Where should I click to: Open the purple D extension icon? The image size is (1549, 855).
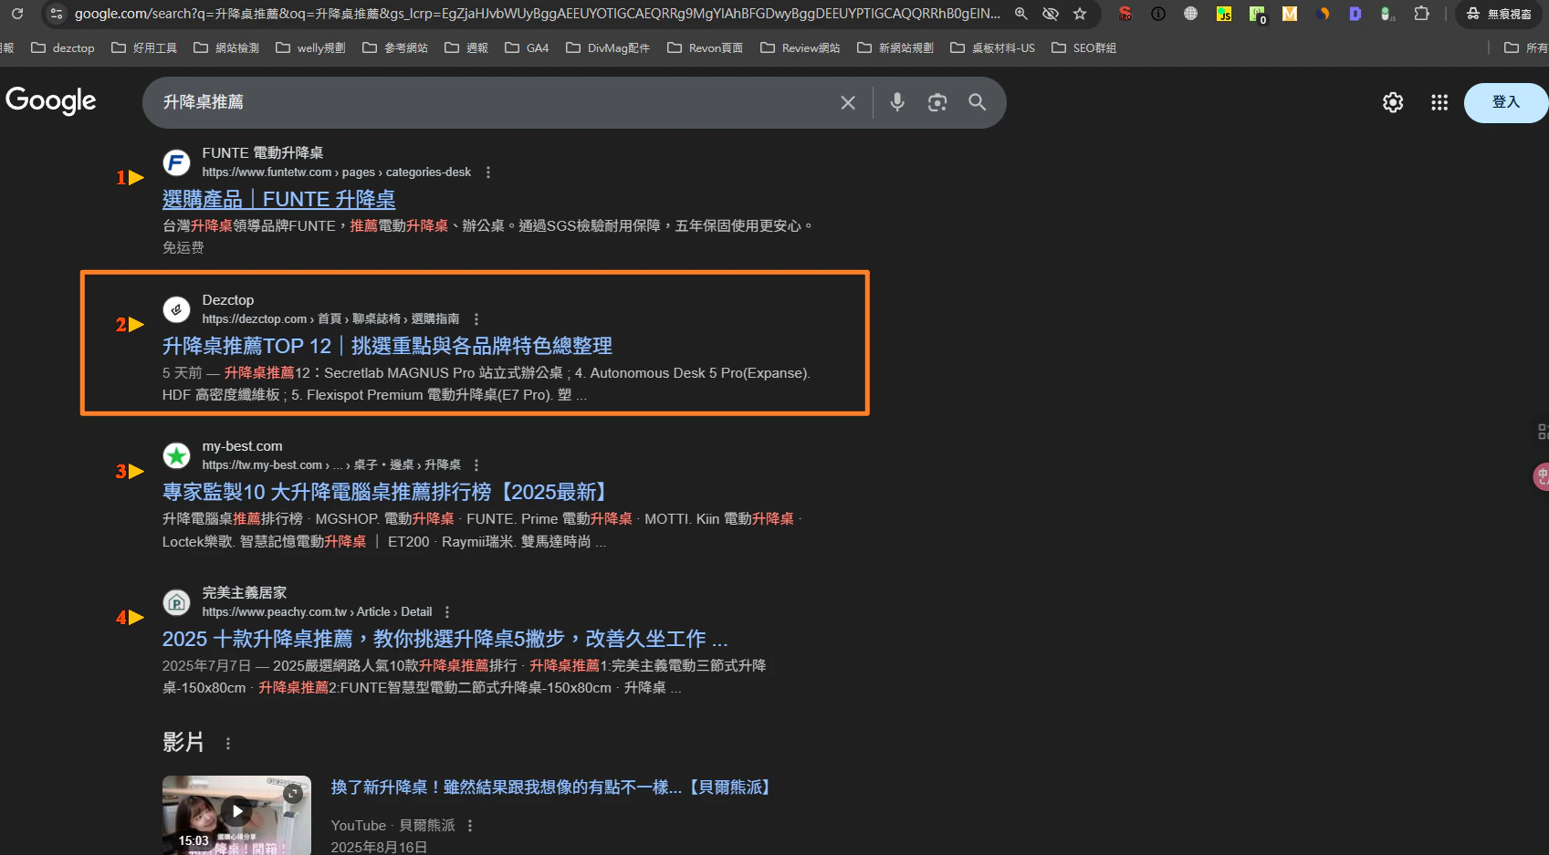tap(1355, 14)
